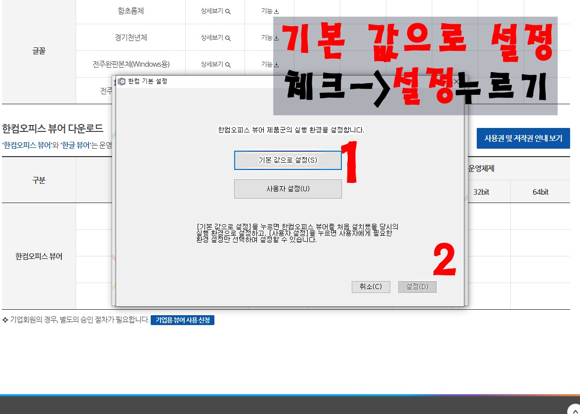Viewport: 580px width, 414px height.
Task: Click the 글꼴 category cell
Action: [x=39, y=51]
